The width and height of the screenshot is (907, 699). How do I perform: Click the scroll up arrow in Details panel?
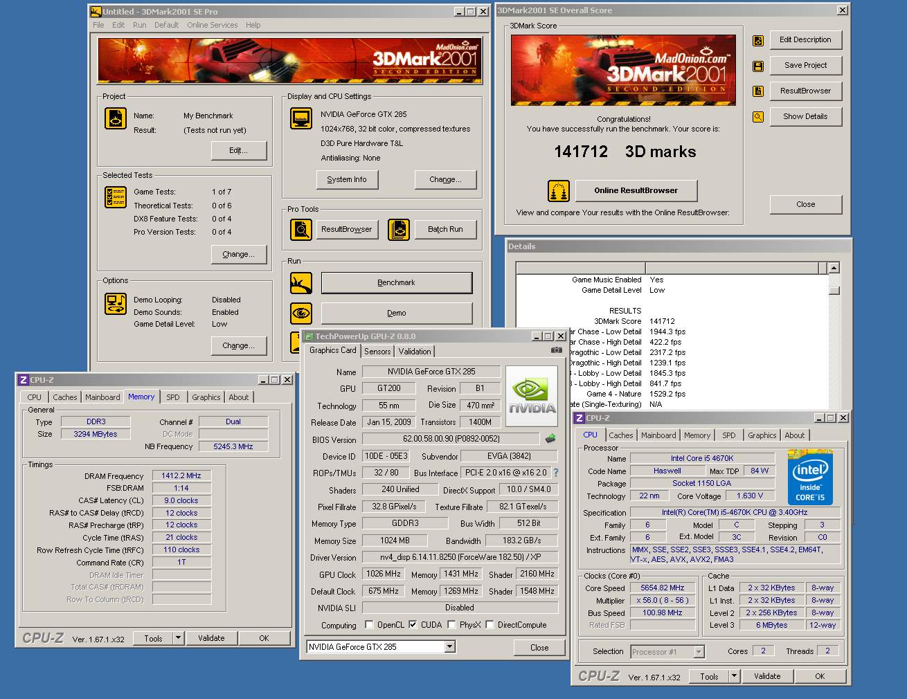[x=834, y=268]
